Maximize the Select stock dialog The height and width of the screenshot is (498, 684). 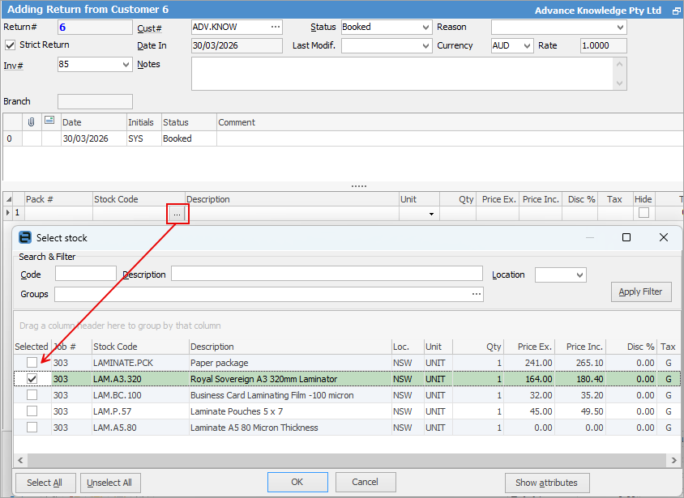point(626,238)
